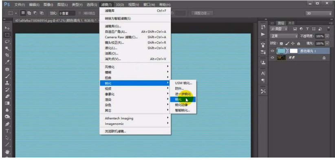Select the Pen tool
The image size is (335, 160).
[7, 124]
